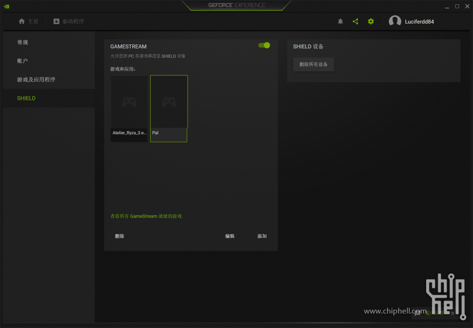
Task: Close the feedback popup with X
Action: [453, 313]
